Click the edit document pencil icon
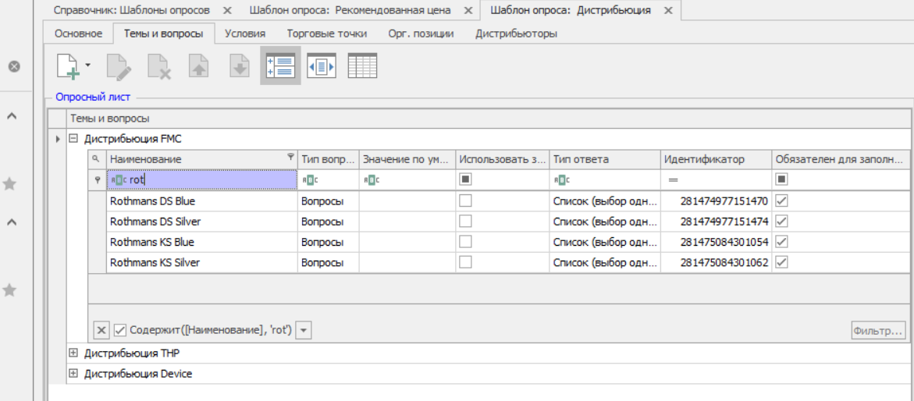The width and height of the screenshot is (914, 401). click(x=119, y=66)
